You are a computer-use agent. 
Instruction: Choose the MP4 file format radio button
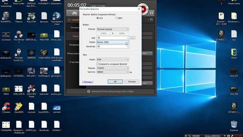pos(117,18)
